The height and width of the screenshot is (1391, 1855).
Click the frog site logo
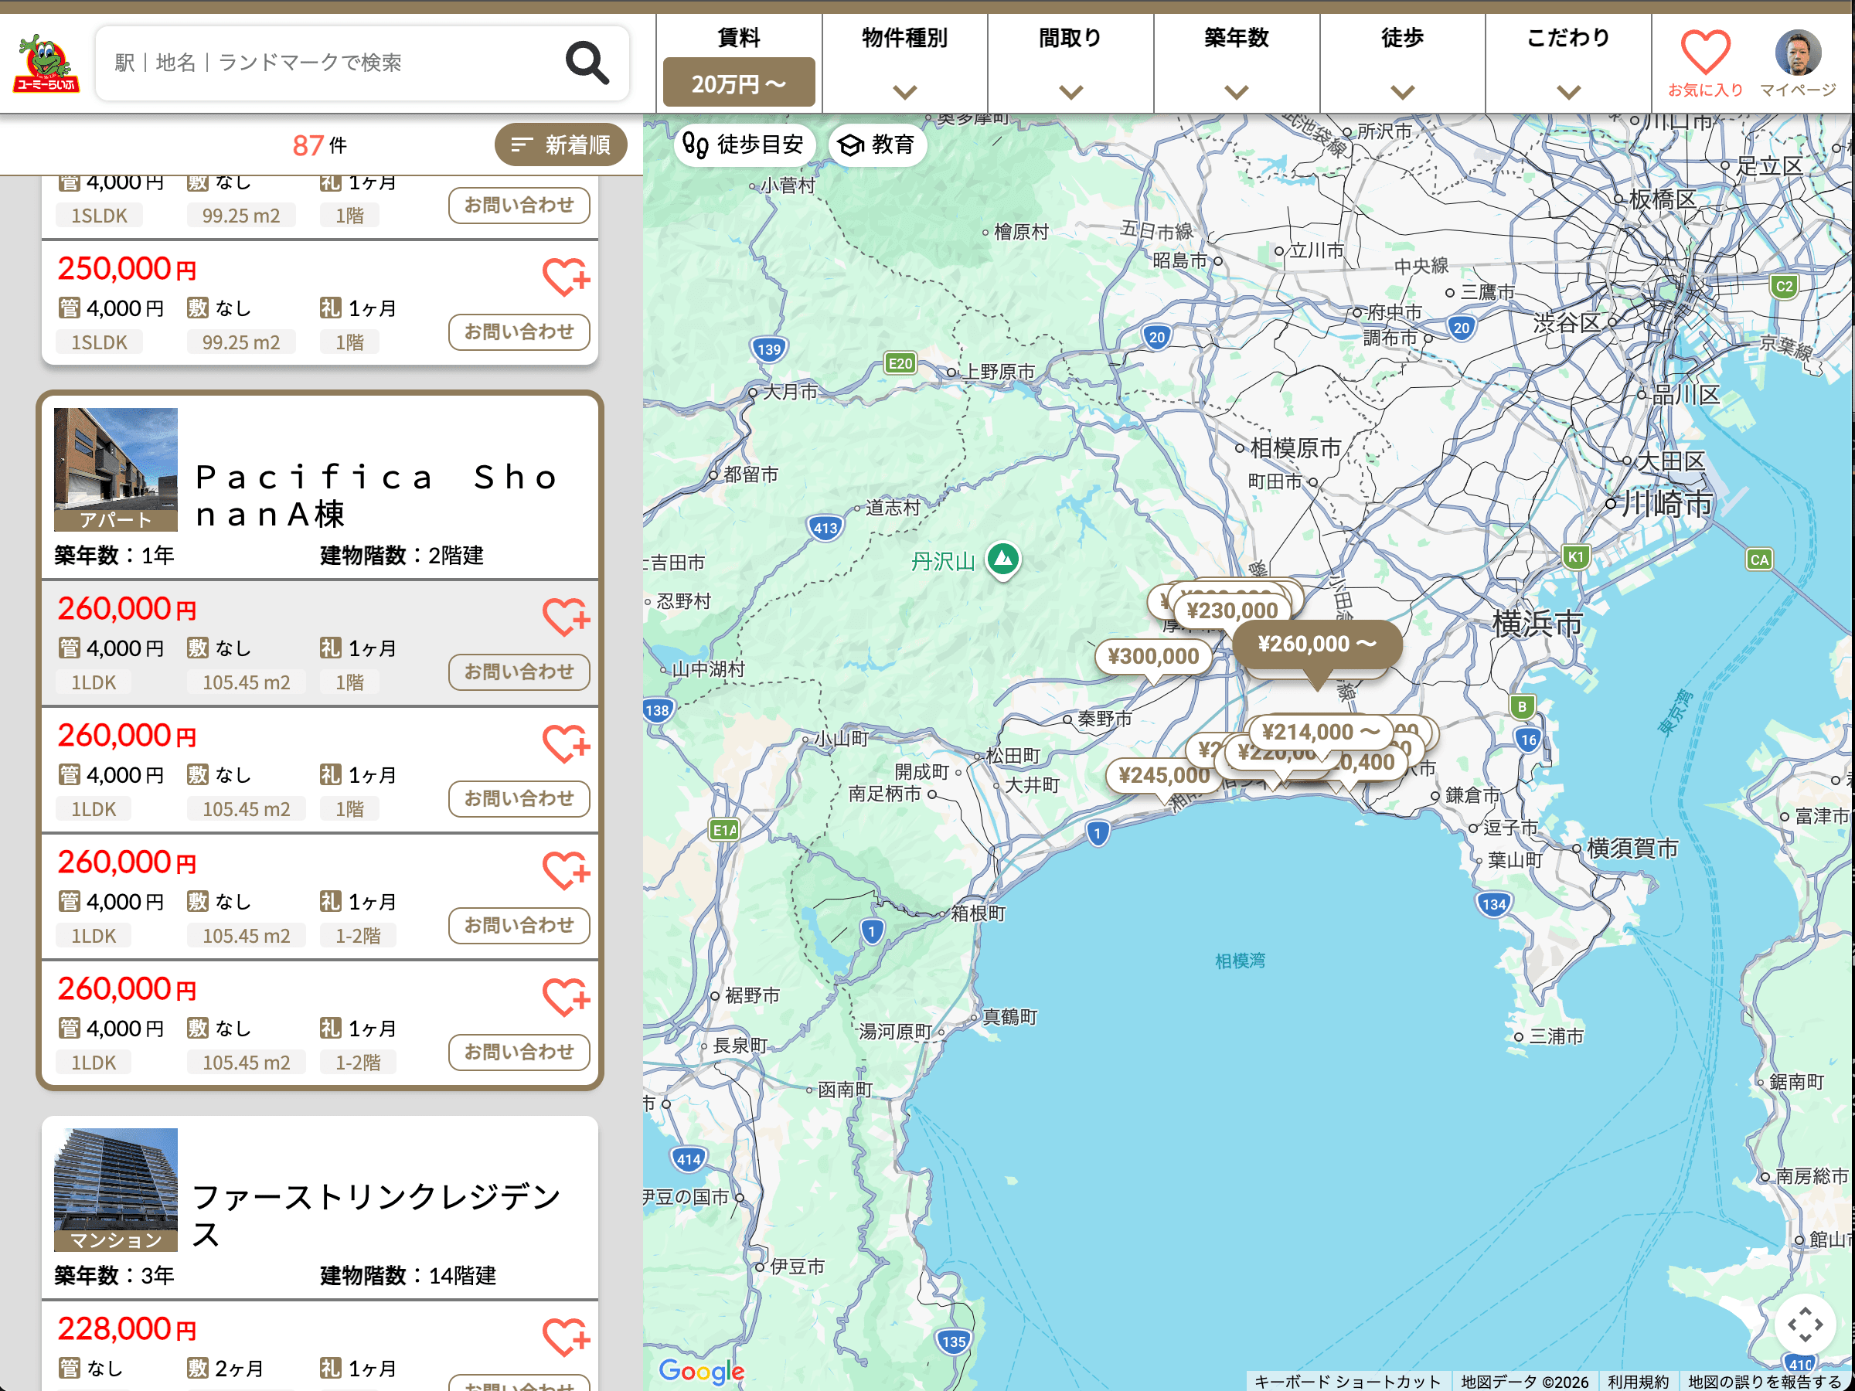(x=46, y=63)
